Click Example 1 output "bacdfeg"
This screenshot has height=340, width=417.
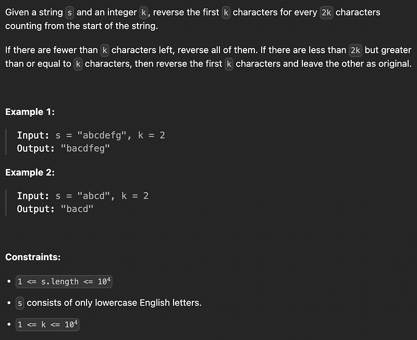pos(85,148)
